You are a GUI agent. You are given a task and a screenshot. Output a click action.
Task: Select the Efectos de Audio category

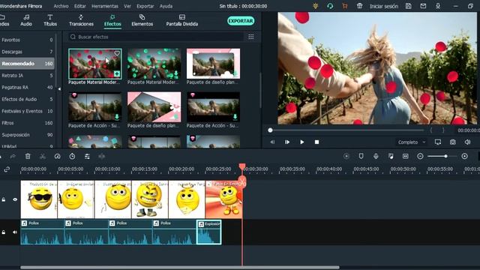pos(27,99)
